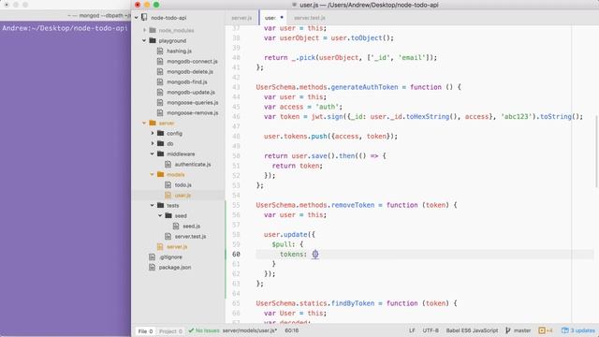Expand the config folder arrow
The height and width of the screenshot is (337, 599).
click(x=153, y=133)
